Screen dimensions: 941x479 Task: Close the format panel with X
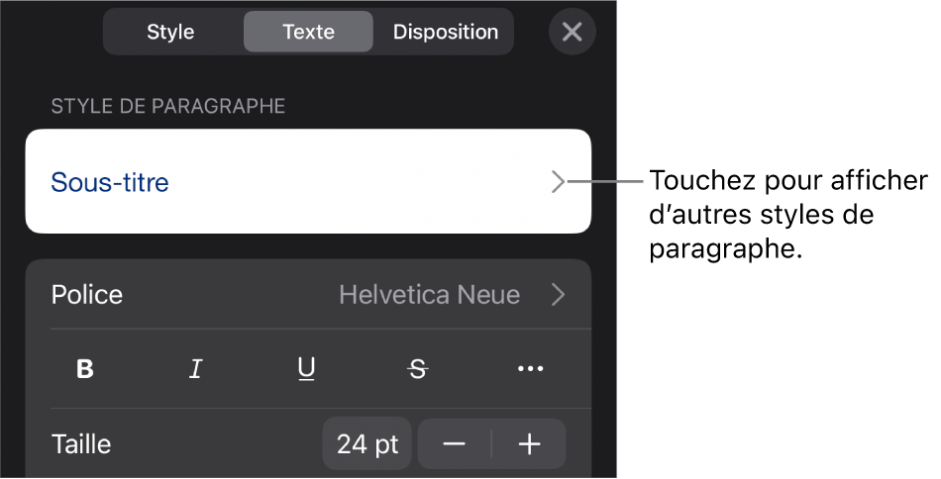[x=572, y=32]
